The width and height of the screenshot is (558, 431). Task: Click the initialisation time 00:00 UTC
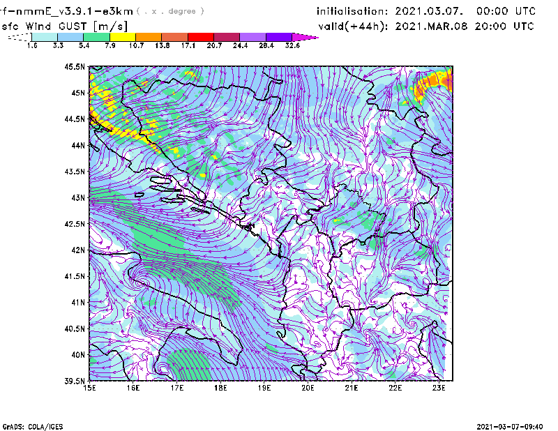tap(506, 11)
